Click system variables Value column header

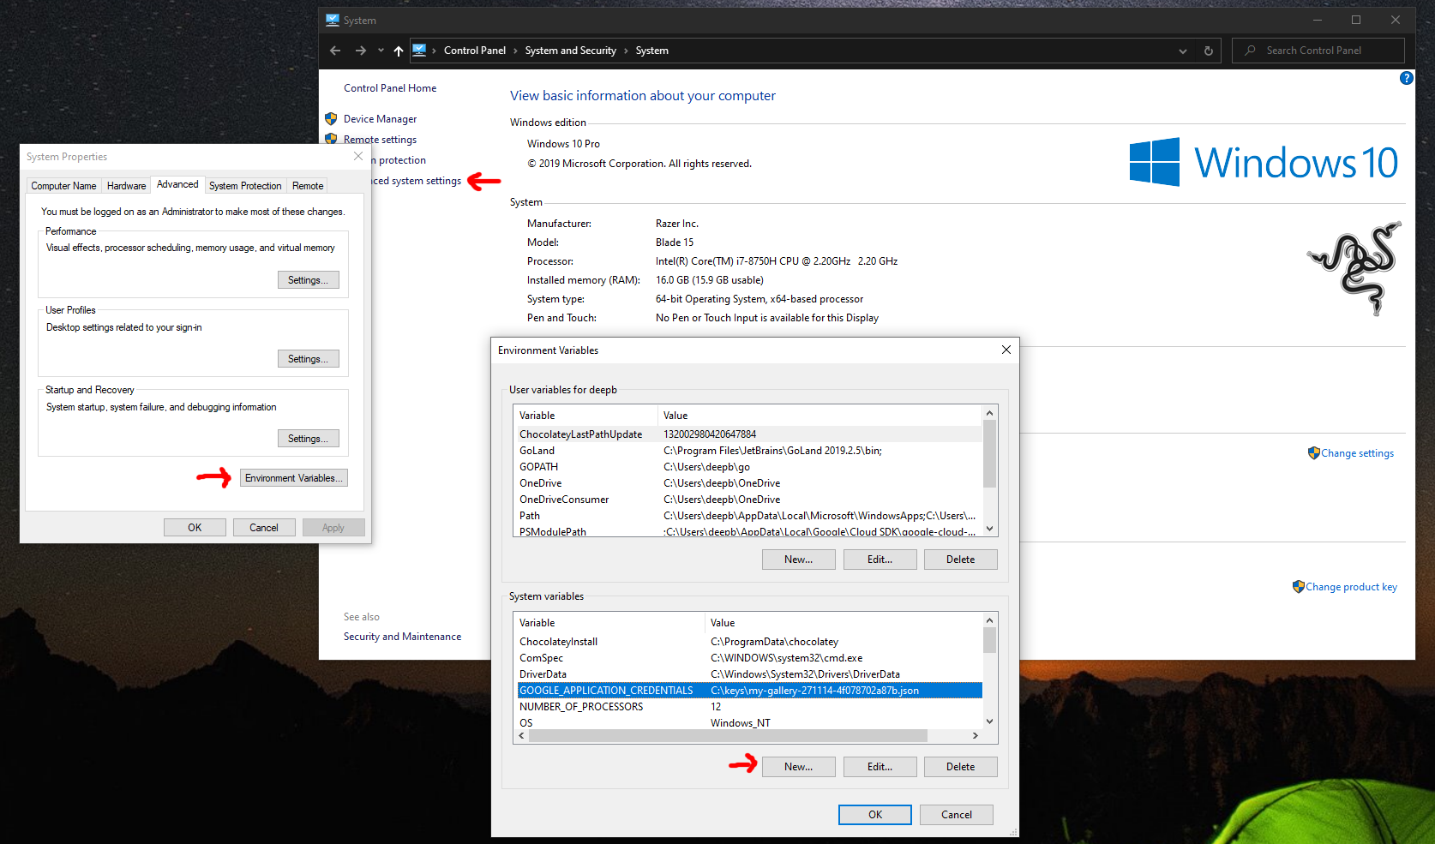coord(844,623)
